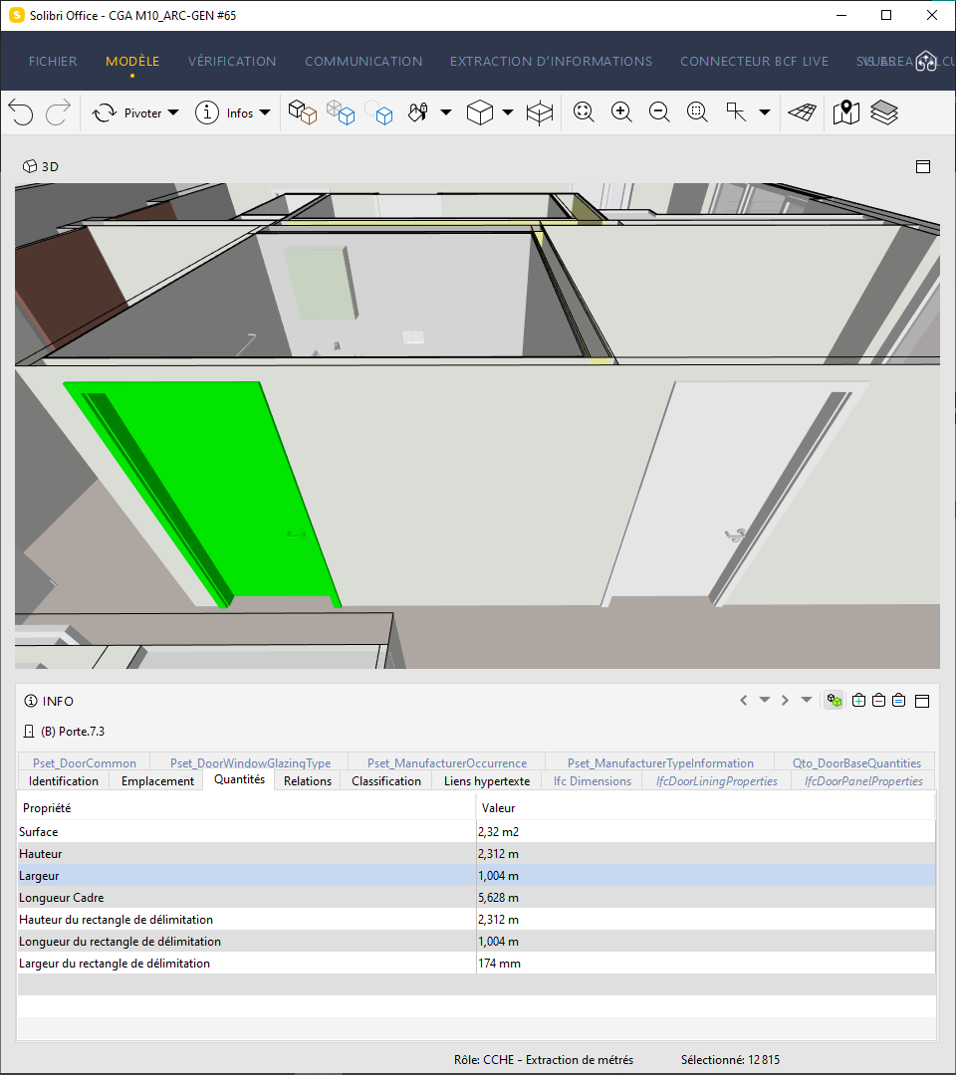Click the zoom in magnifier icon

coord(621,111)
